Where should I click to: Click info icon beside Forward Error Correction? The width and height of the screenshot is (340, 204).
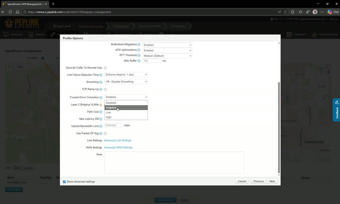click(x=101, y=98)
